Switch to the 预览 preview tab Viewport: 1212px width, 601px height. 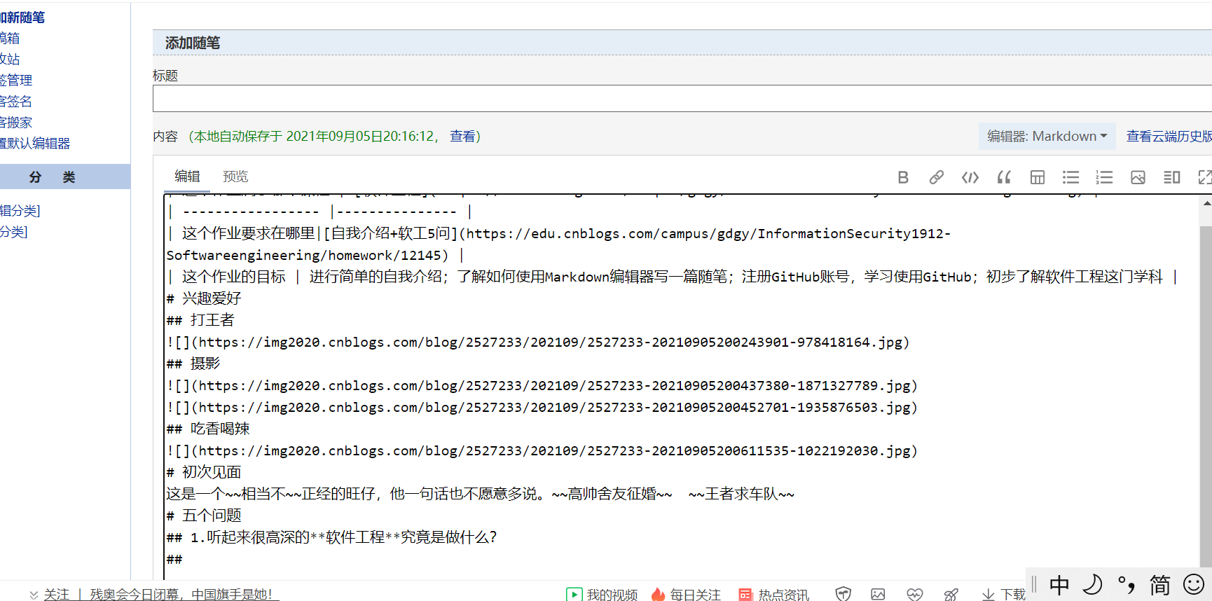coord(235,177)
